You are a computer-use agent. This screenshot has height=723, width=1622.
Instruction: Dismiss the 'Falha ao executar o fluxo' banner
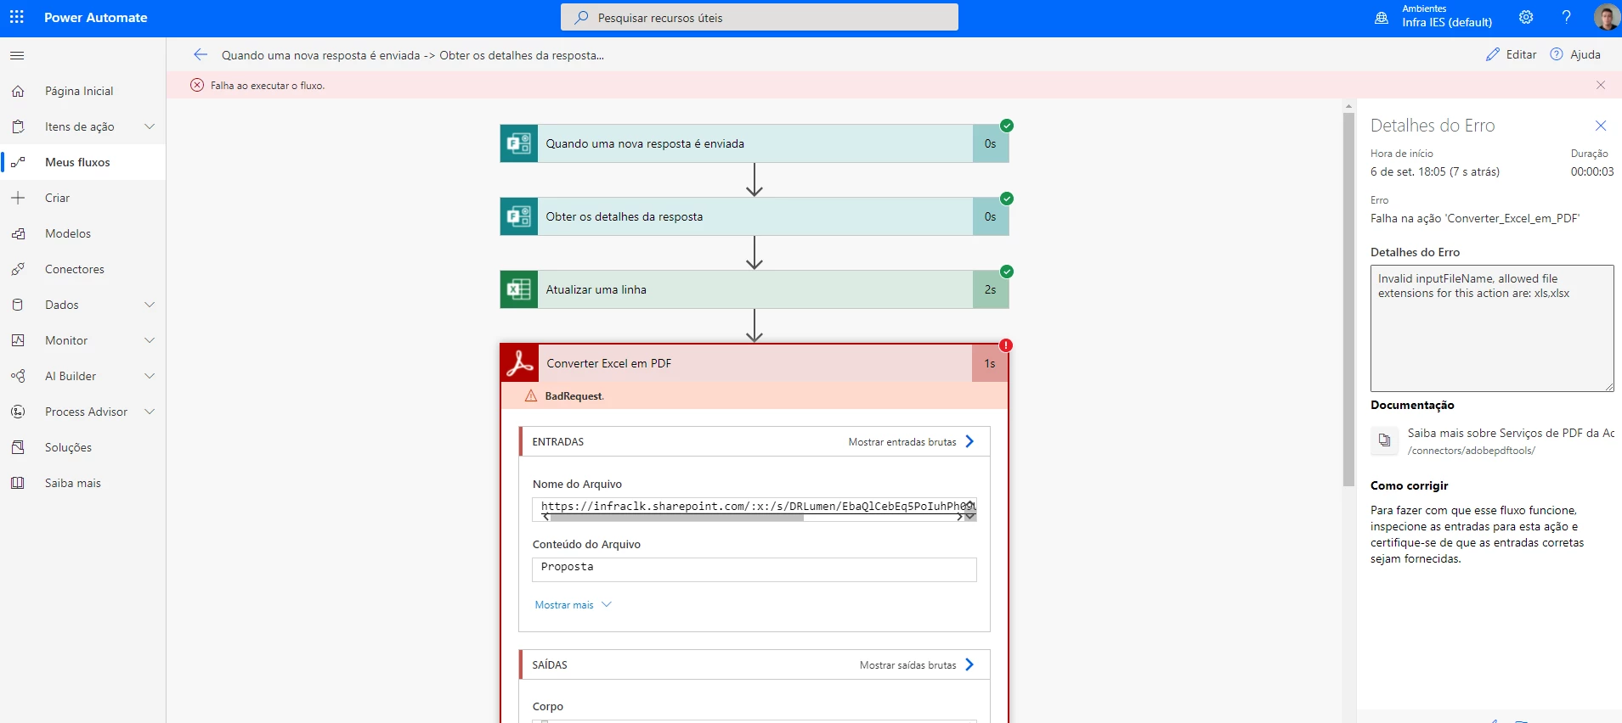pos(1601,85)
